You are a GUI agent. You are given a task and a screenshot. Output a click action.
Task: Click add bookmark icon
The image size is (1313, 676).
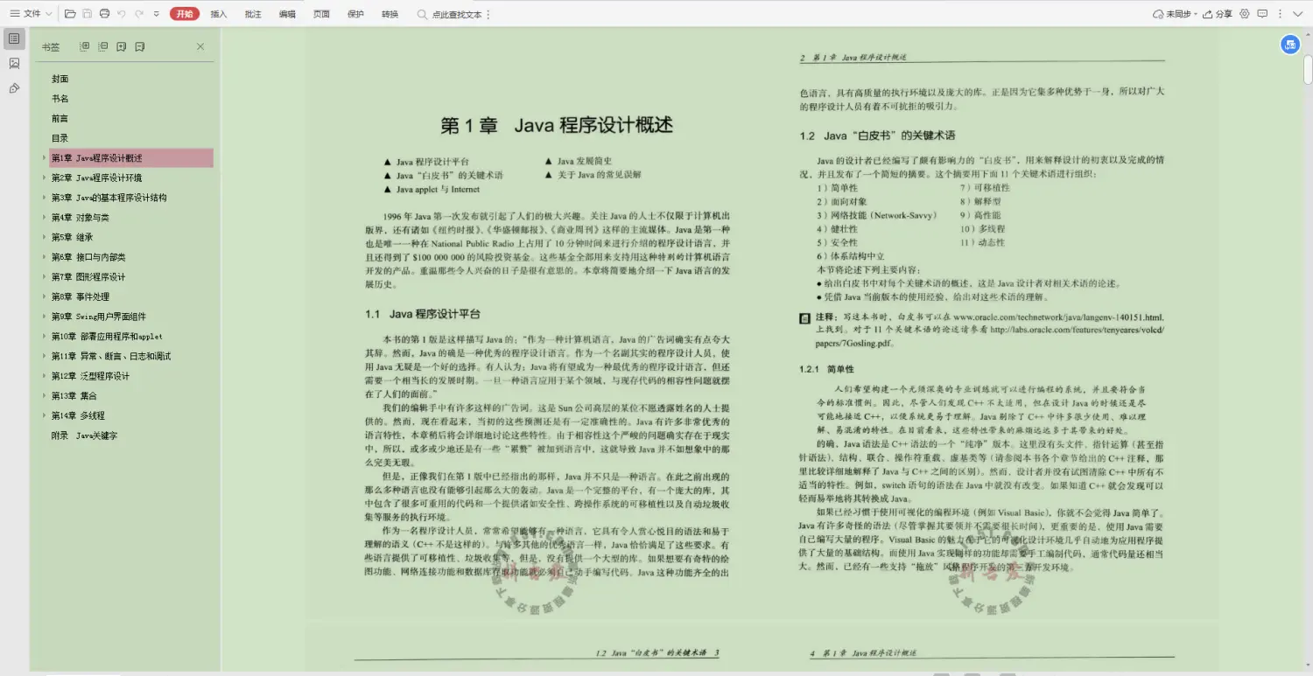click(122, 46)
